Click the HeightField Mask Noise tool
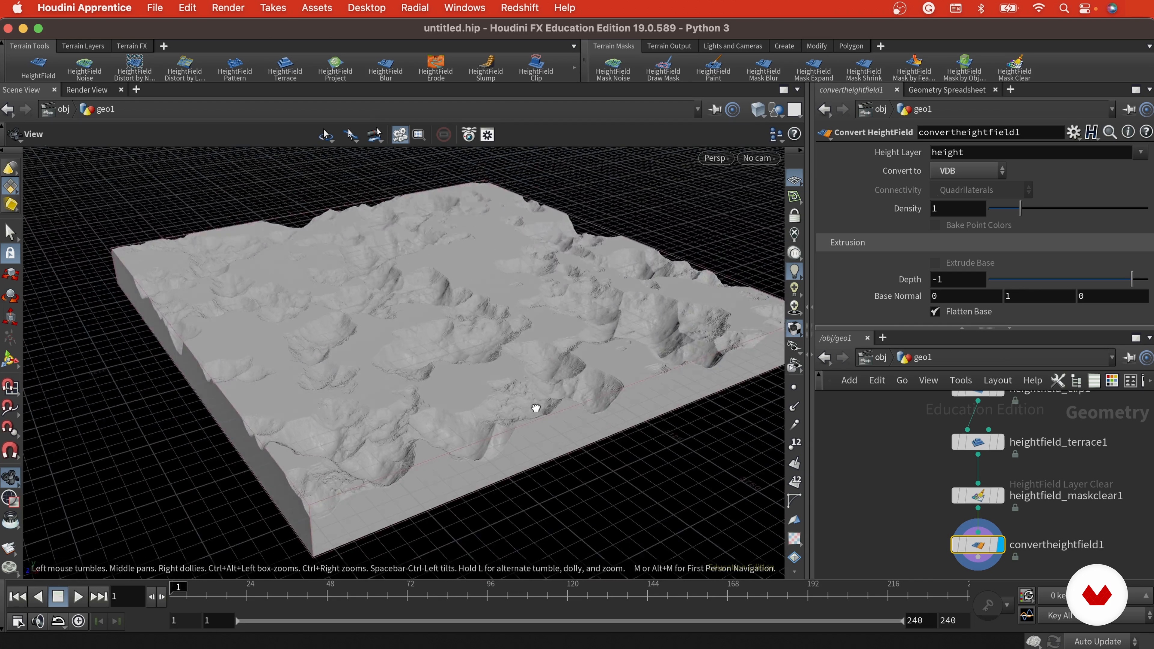1154x649 pixels. [x=613, y=68]
